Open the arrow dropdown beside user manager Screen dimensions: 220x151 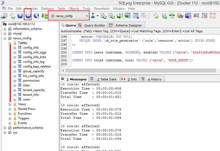(97, 16)
